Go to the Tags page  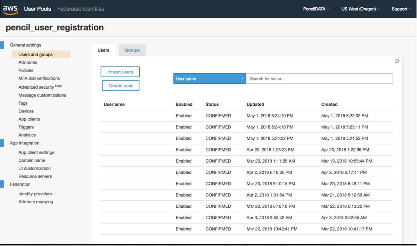(x=23, y=103)
